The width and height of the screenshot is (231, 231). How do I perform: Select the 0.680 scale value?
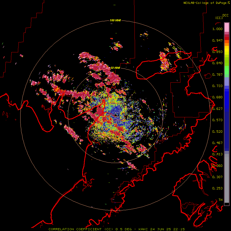(217, 97)
